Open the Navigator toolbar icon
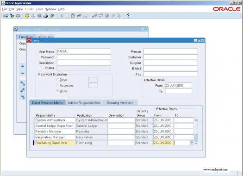This screenshot has height=176, width=243. tap(18, 16)
